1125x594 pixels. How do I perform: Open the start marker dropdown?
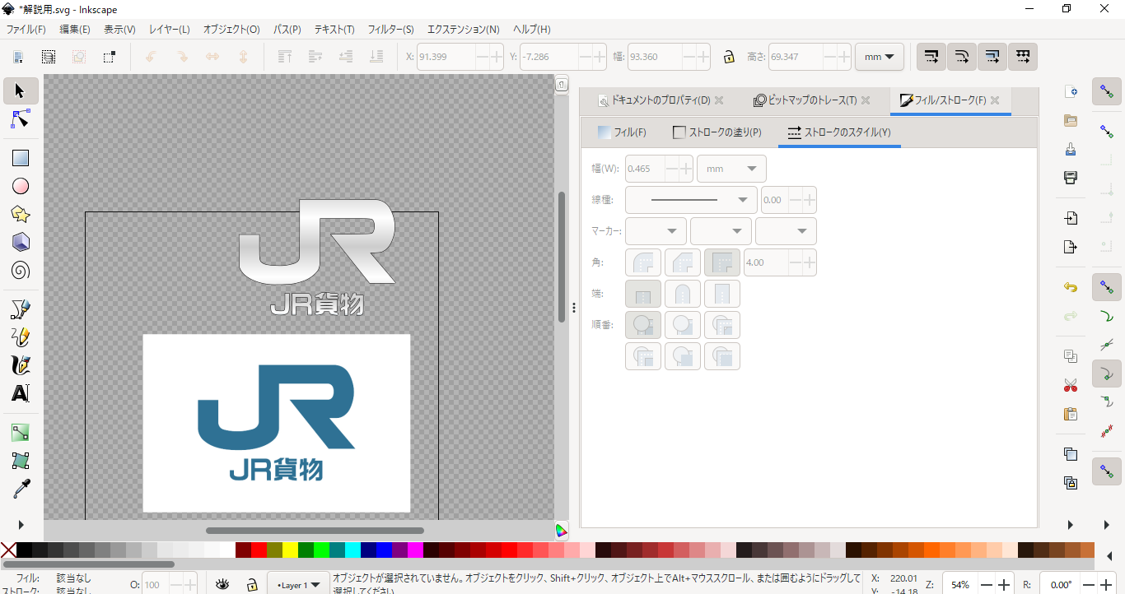click(656, 231)
